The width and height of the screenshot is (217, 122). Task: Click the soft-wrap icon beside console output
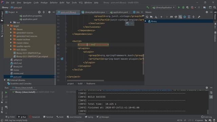(211, 93)
